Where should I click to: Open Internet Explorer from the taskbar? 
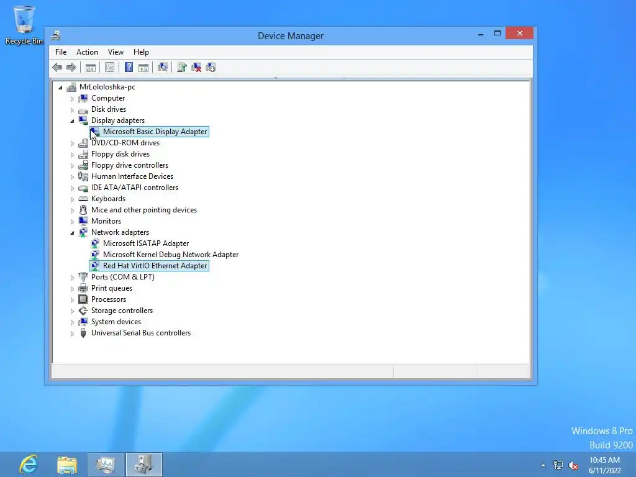[x=29, y=465]
